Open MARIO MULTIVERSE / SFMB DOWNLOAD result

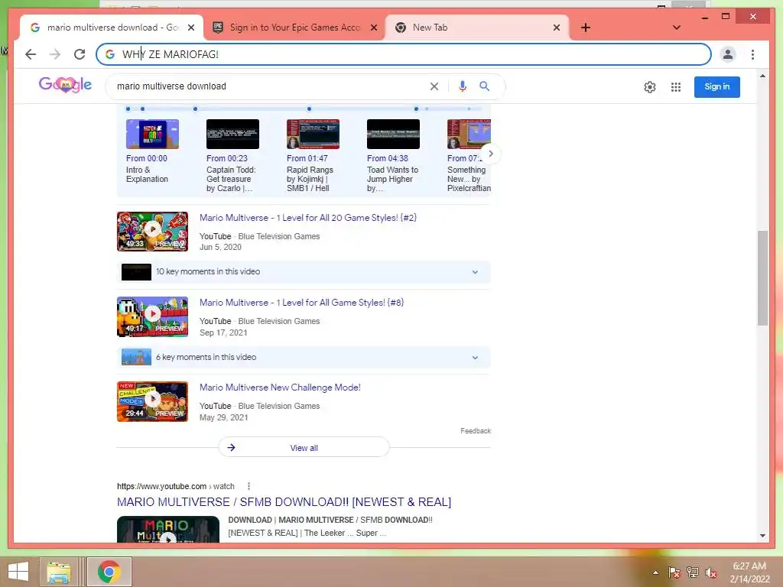coord(284,501)
